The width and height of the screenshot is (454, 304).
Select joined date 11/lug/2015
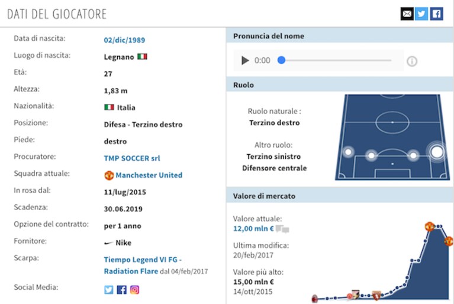tap(125, 192)
